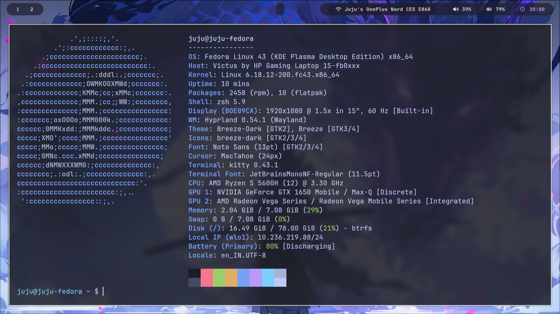Switch to workspace 2
560x314 pixels.
click(x=32, y=9)
